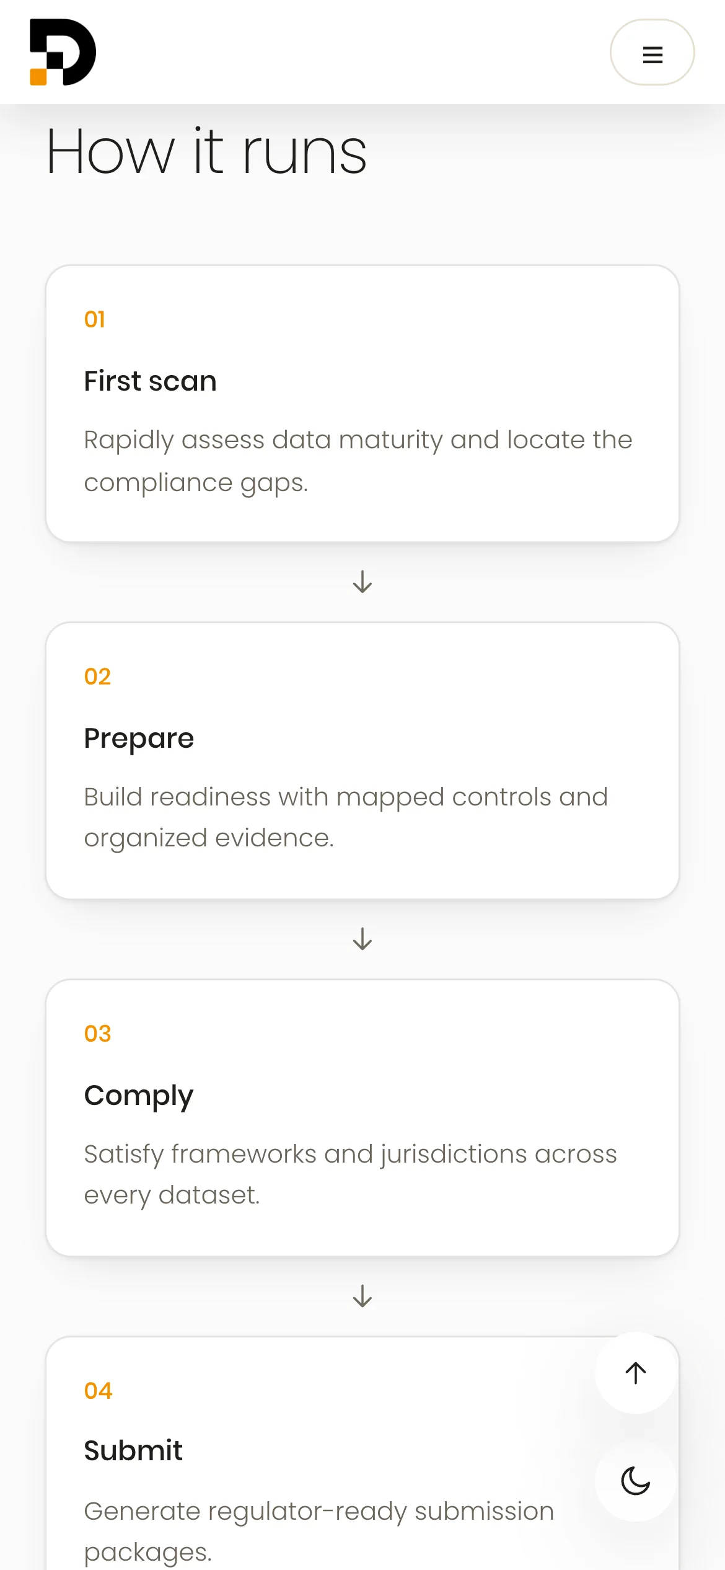Click the orange 02 step number

(98, 676)
